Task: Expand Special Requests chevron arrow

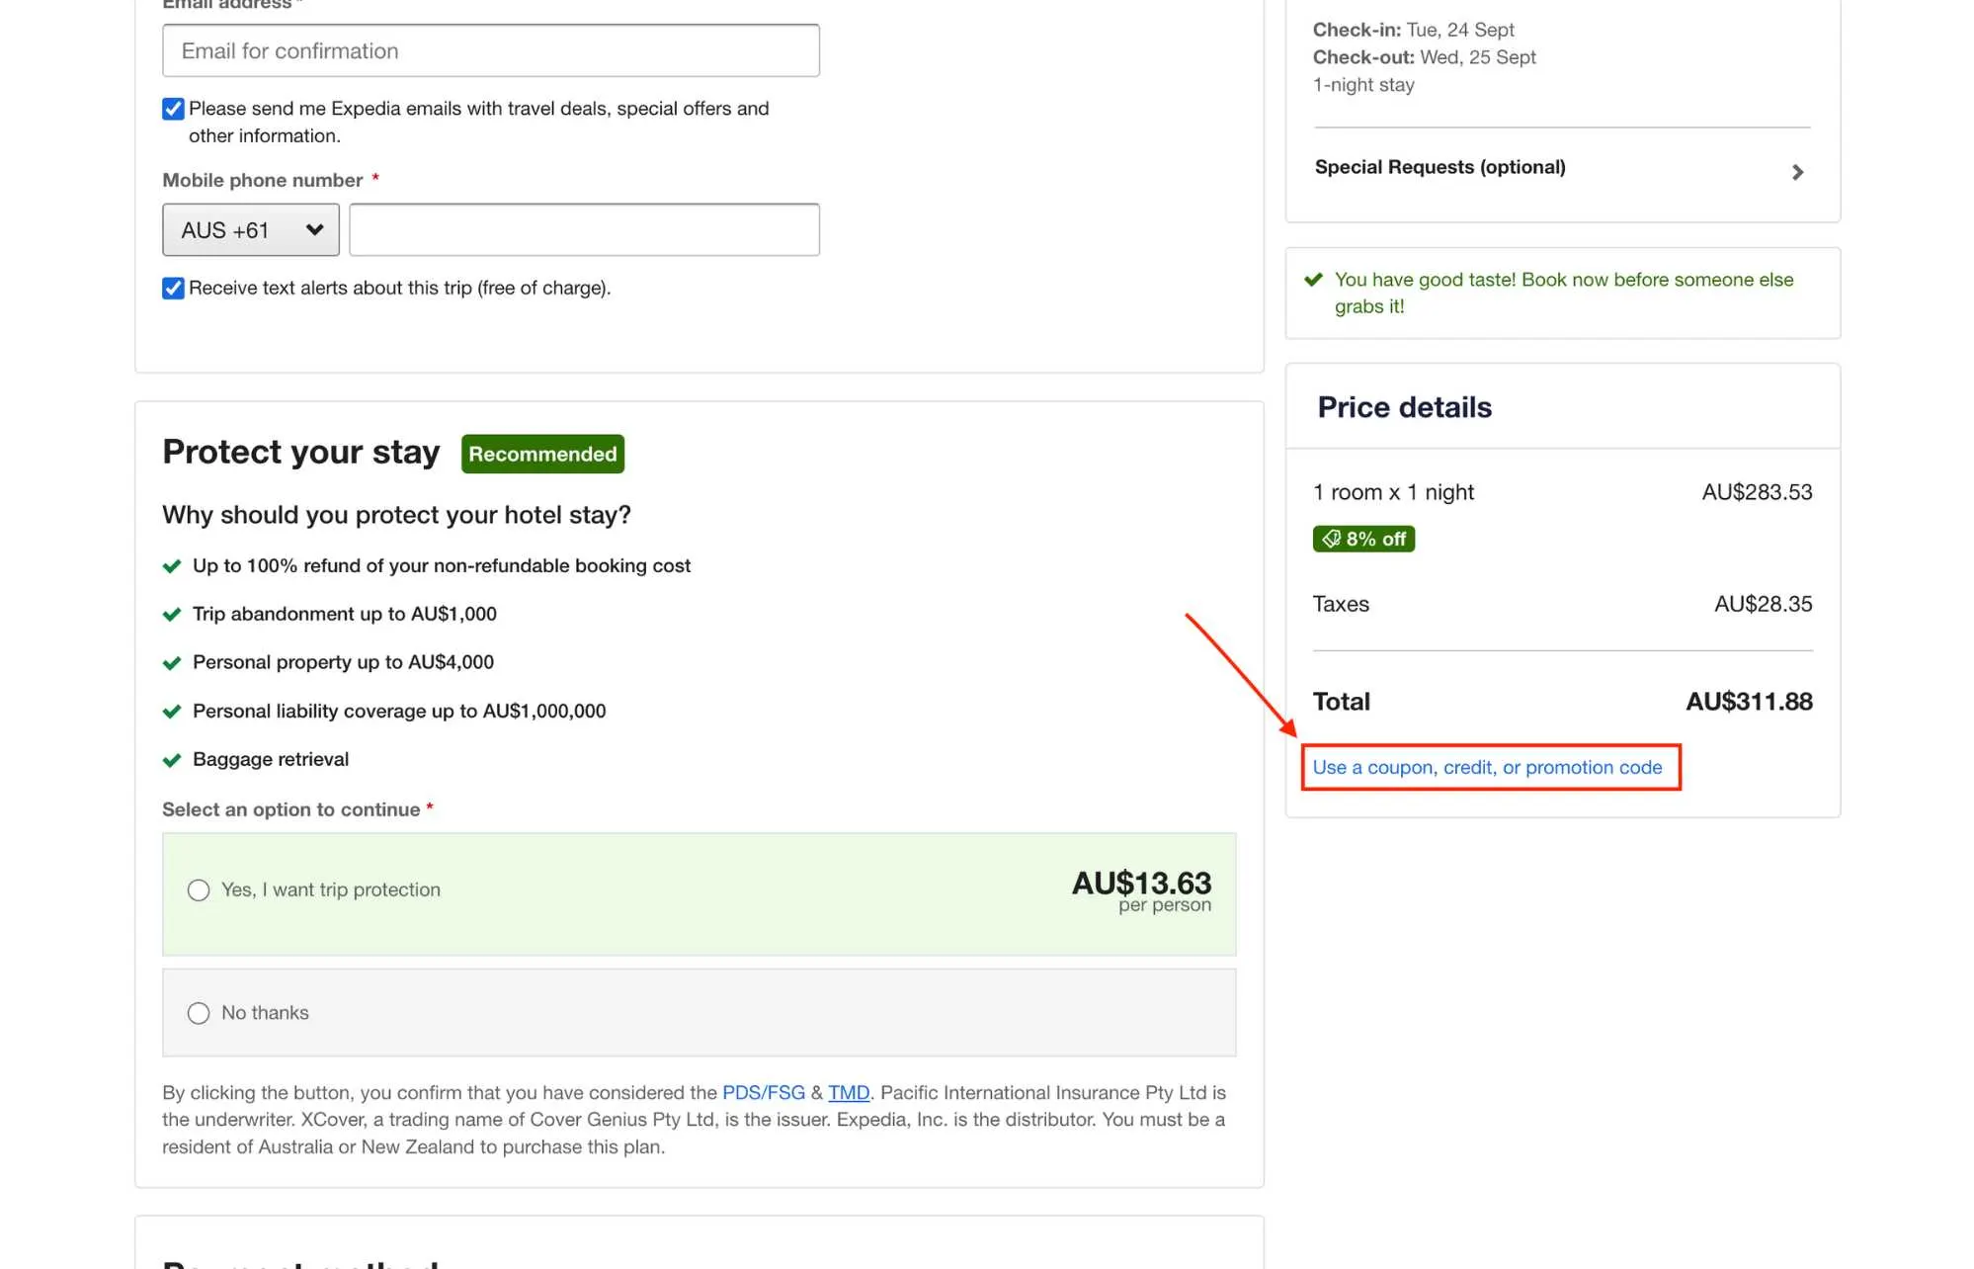Action: [x=1797, y=172]
